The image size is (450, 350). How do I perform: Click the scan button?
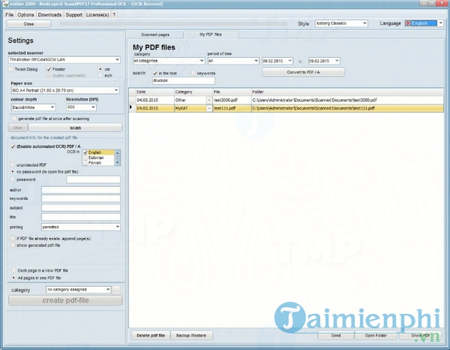click(x=75, y=128)
